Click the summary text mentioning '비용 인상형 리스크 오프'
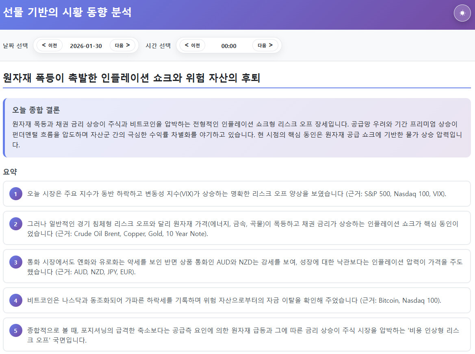 tap(242, 335)
